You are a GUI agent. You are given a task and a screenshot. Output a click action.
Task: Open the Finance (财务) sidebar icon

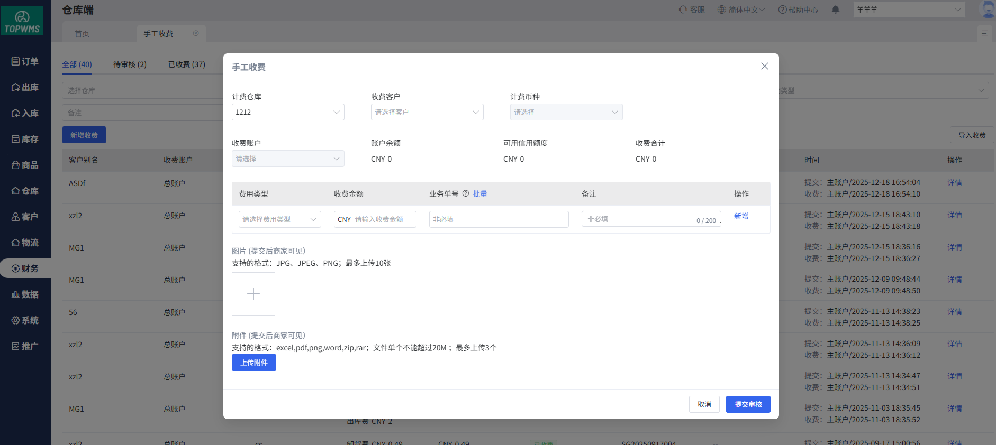point(16,268)
